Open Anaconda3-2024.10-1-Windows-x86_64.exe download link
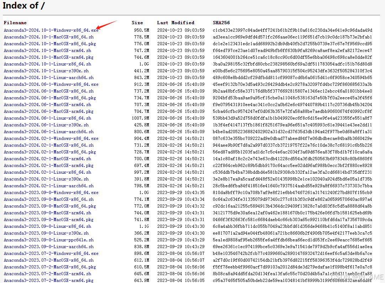 pos(51,30)
